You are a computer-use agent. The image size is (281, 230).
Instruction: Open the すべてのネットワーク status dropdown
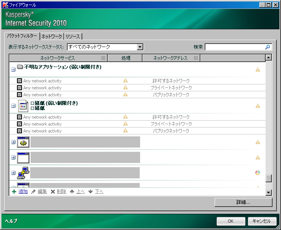point(105,47)
